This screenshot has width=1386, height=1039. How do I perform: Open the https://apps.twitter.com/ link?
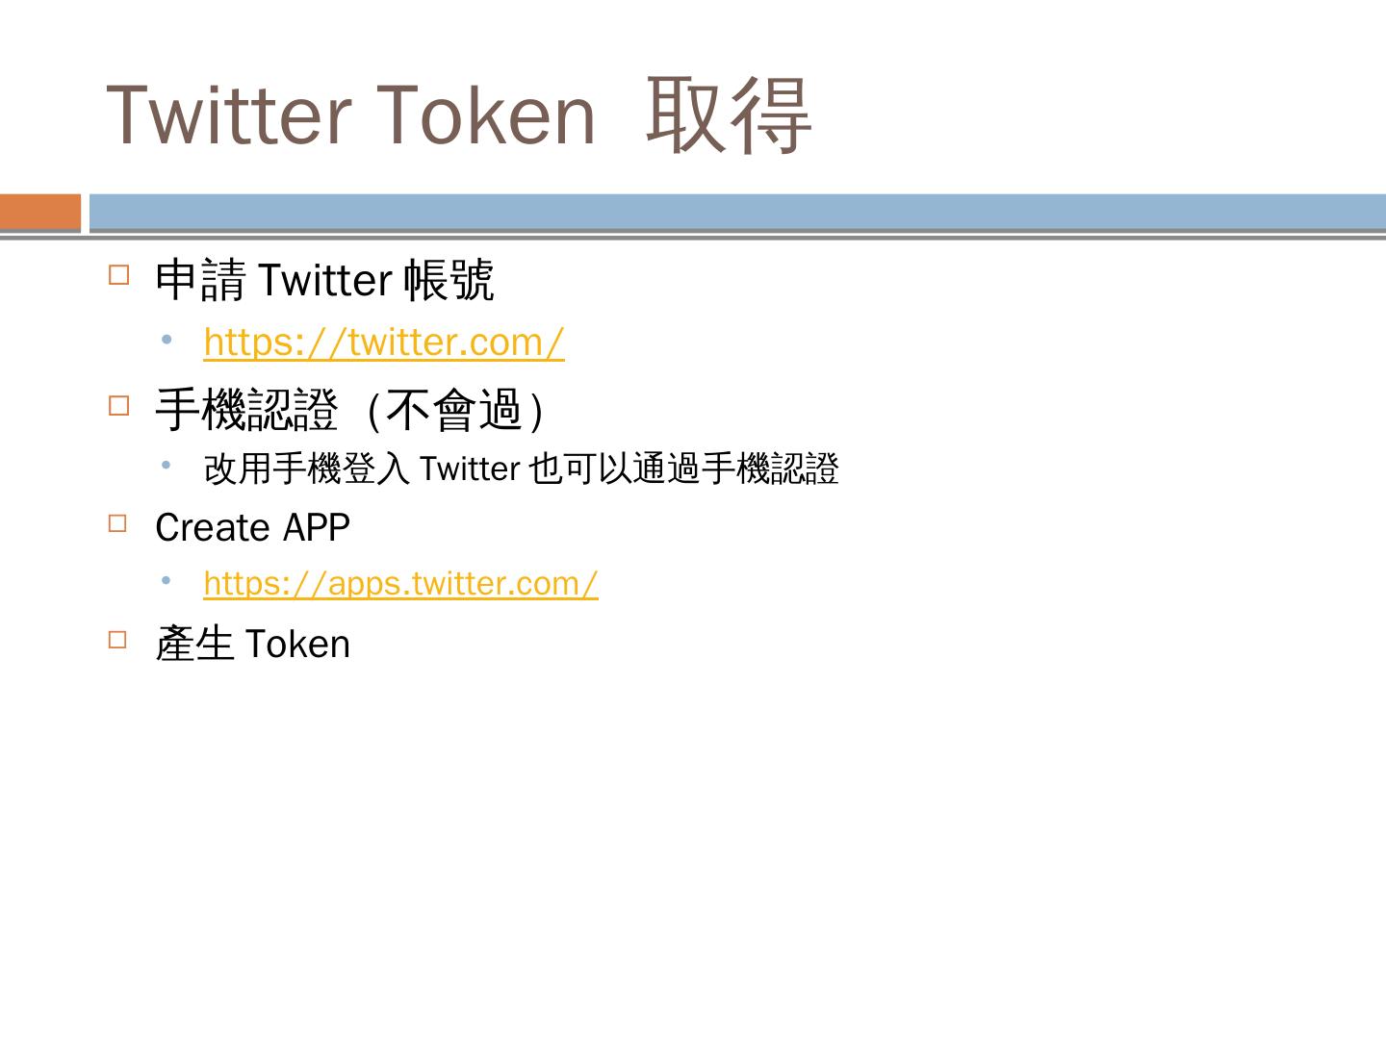pyautogui.click(x=400, y=583)
